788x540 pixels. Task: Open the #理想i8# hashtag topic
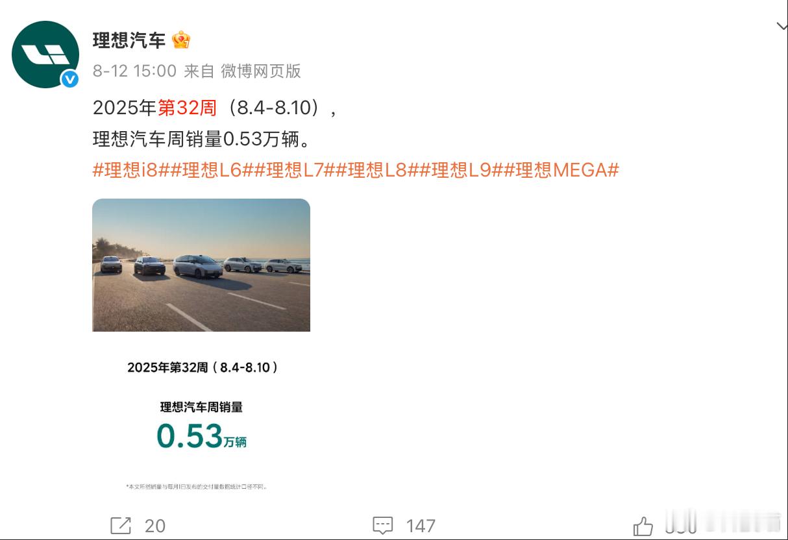[131, 170]
